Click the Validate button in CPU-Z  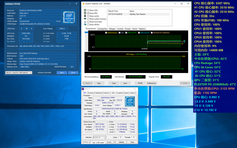click(121, 142)
